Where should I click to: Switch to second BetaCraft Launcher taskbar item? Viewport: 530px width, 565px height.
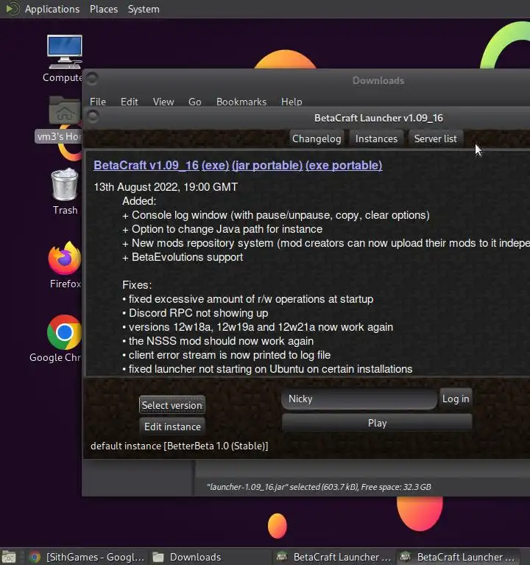pyautogui.click(x=457, y=557)
